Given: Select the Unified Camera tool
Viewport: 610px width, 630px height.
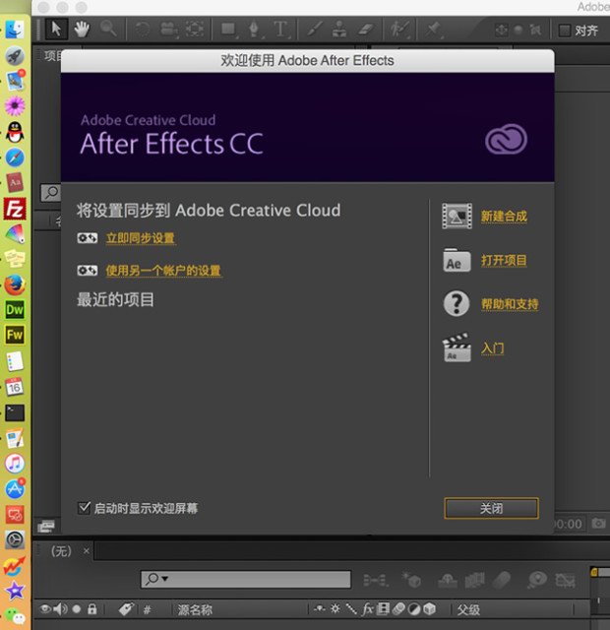Looking at the screenshot, I should coord(168,30).
